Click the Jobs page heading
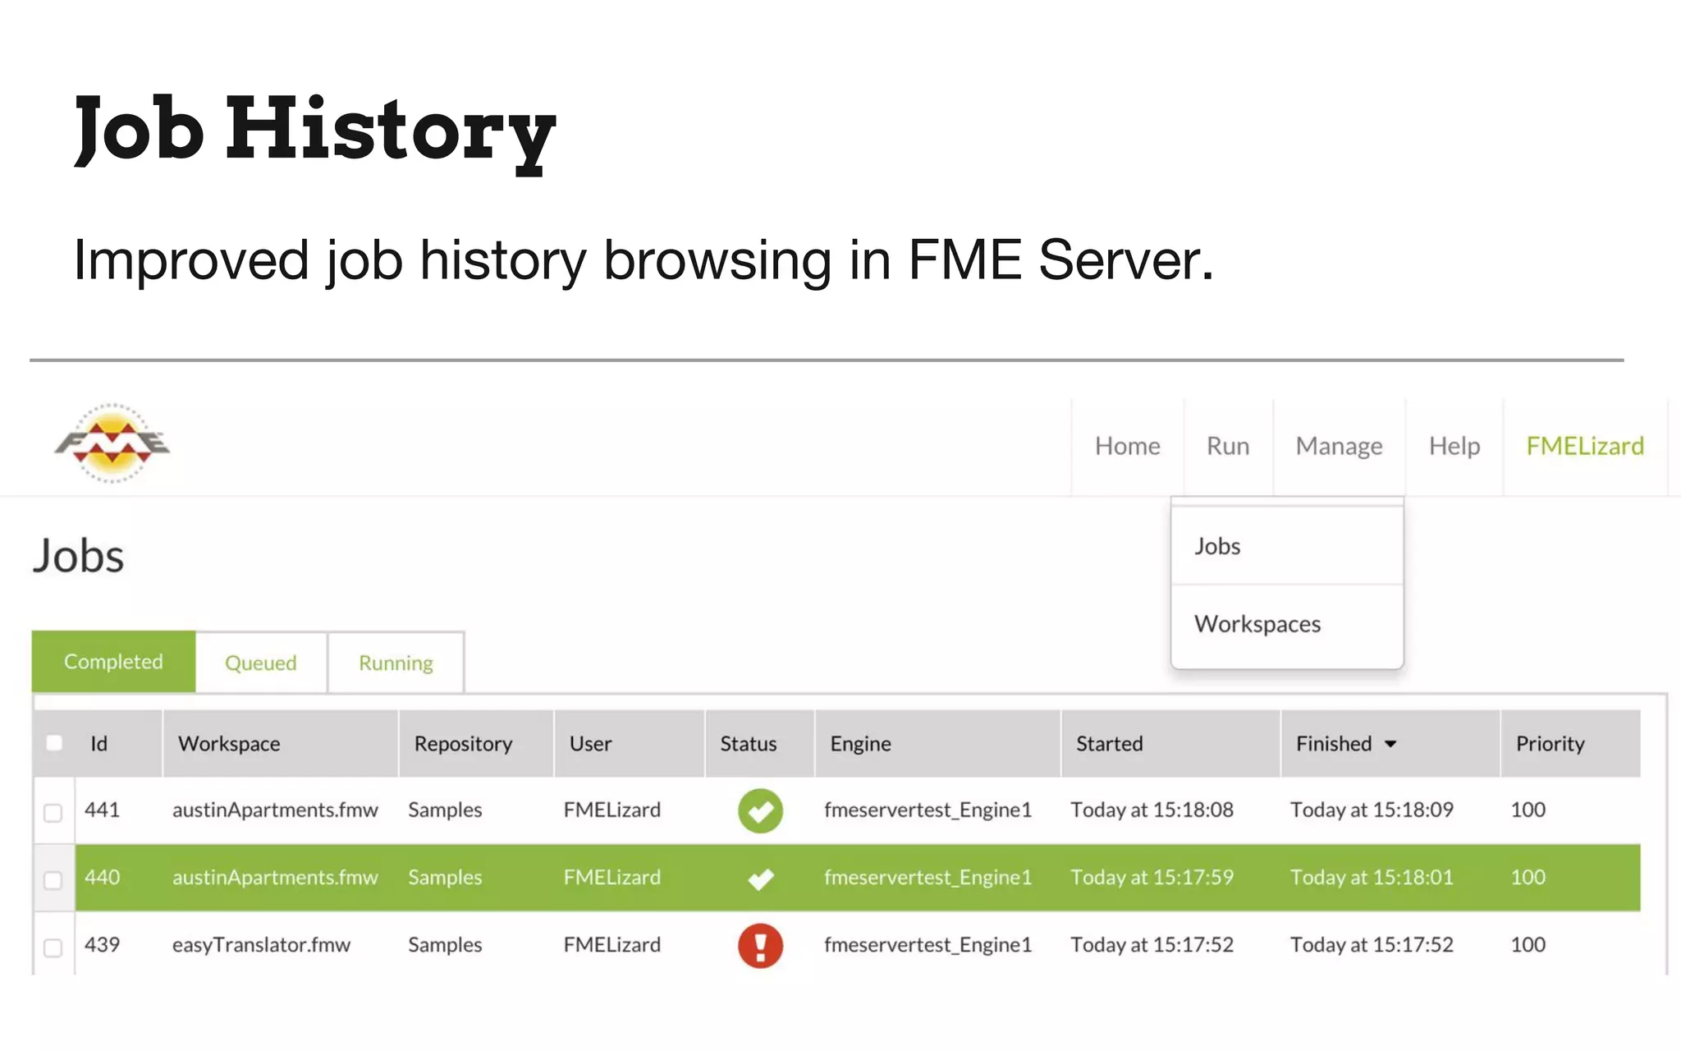Viewport: 1681px width, 1051px height. tap(78, 556)
